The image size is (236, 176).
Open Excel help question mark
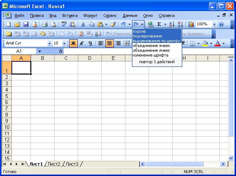pos(221,24)
